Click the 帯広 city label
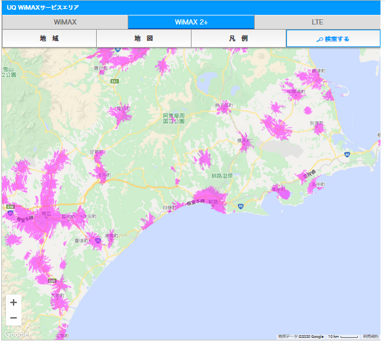This screenshot has height=343, width=385. [46, 214]
